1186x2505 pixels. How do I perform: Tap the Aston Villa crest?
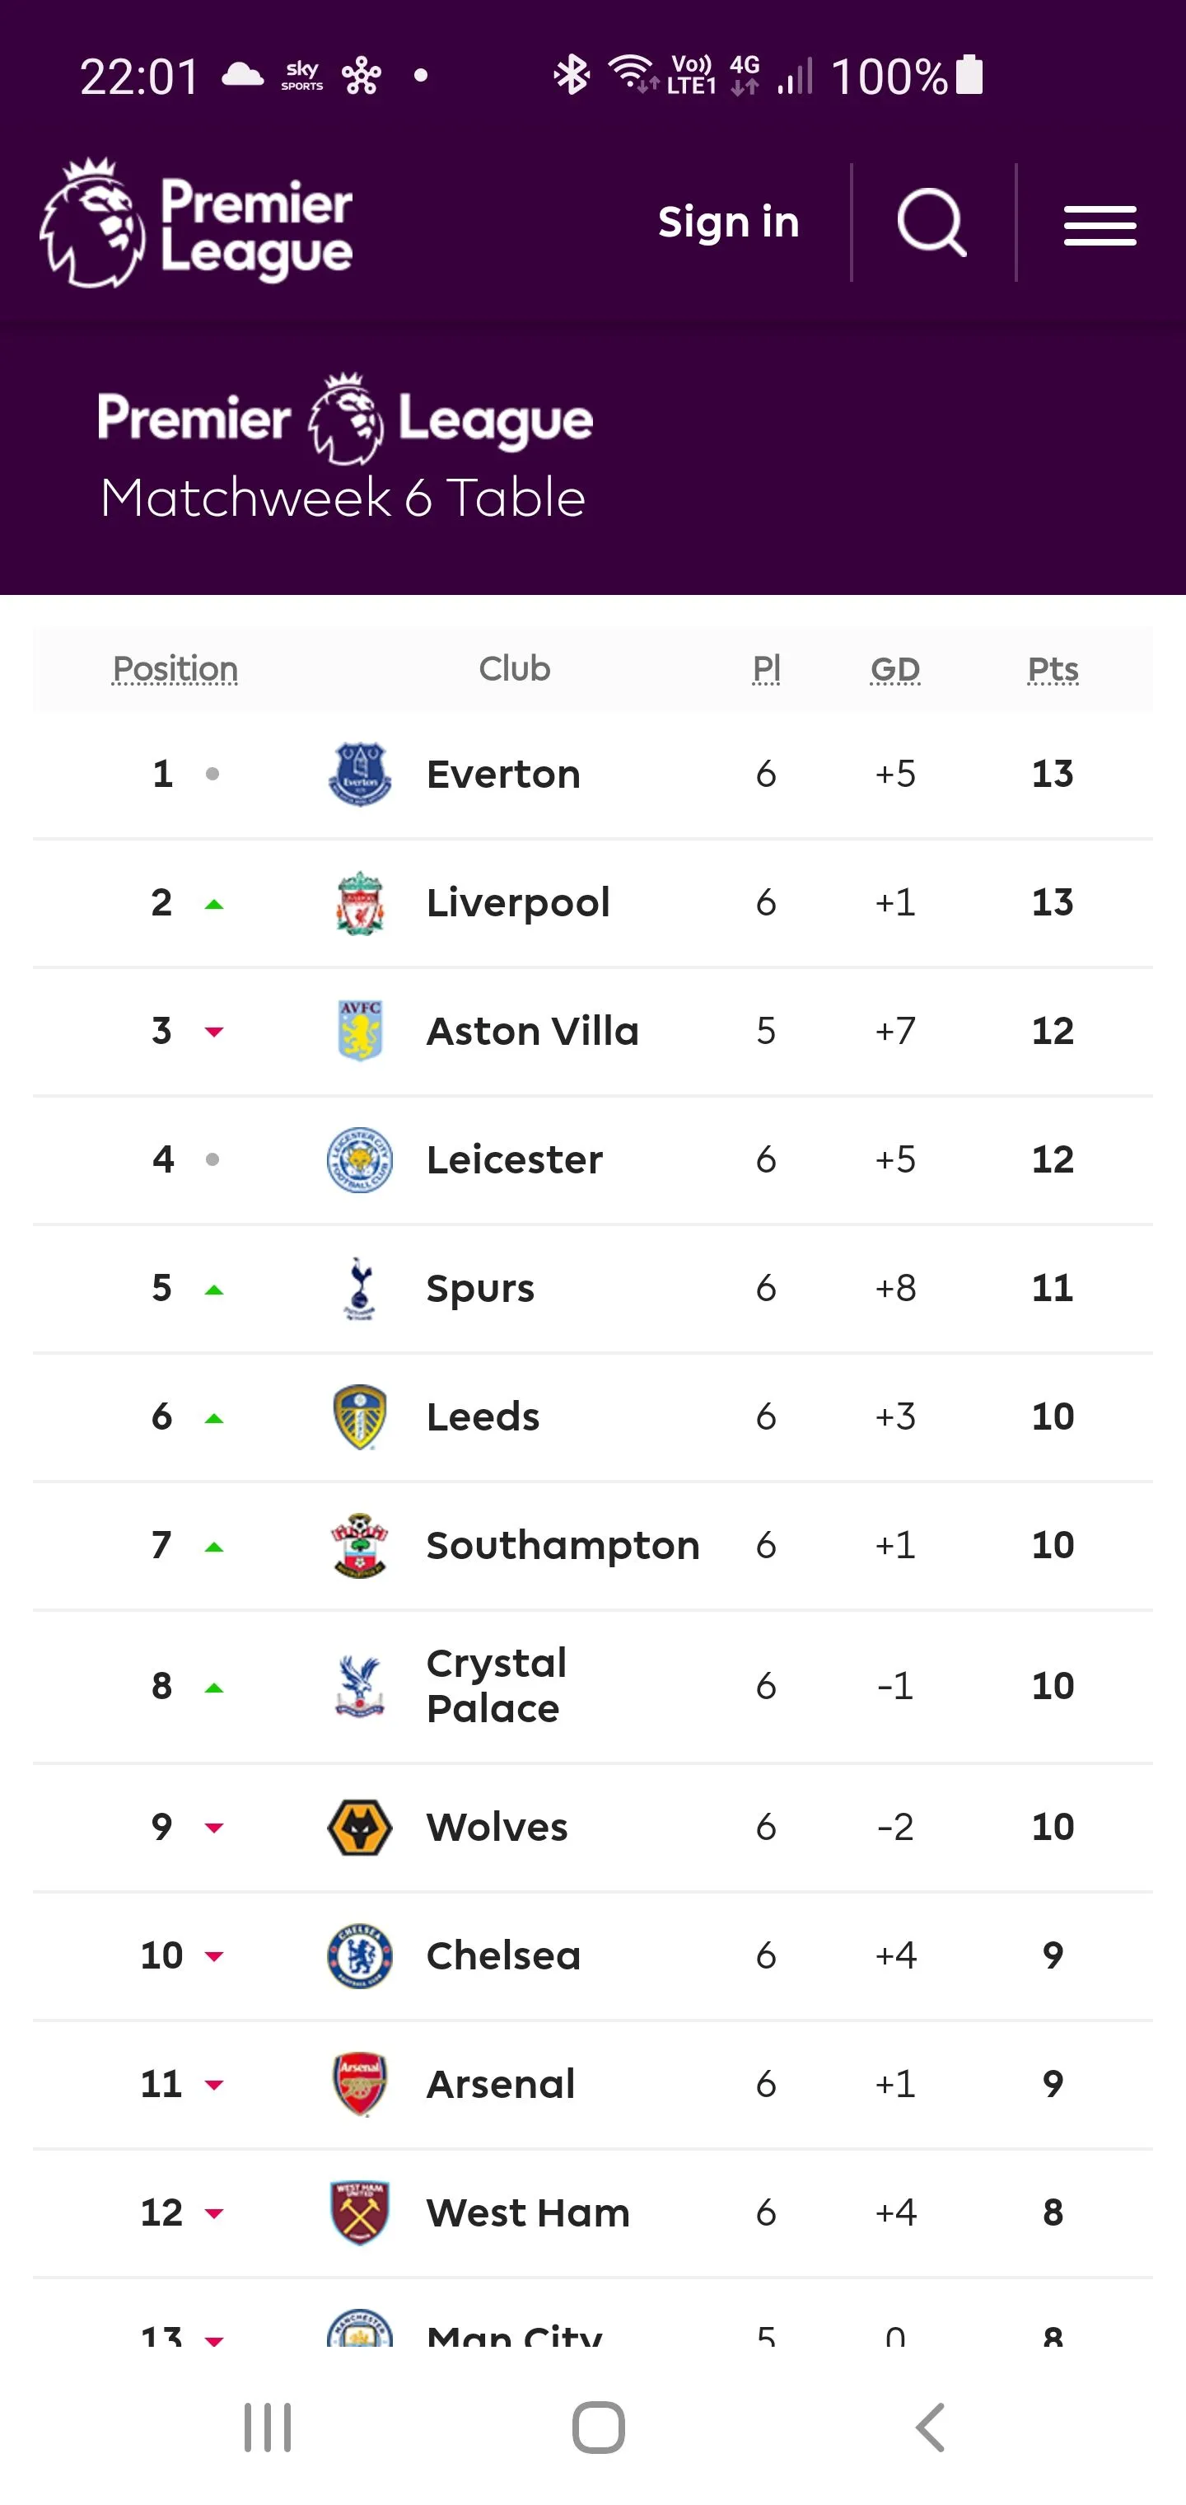point(360,1031)
